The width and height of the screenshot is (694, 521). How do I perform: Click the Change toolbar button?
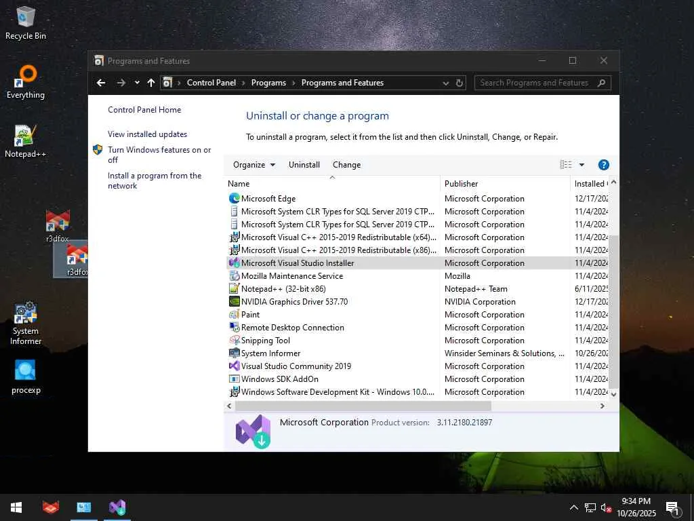[x=346, y=165]
